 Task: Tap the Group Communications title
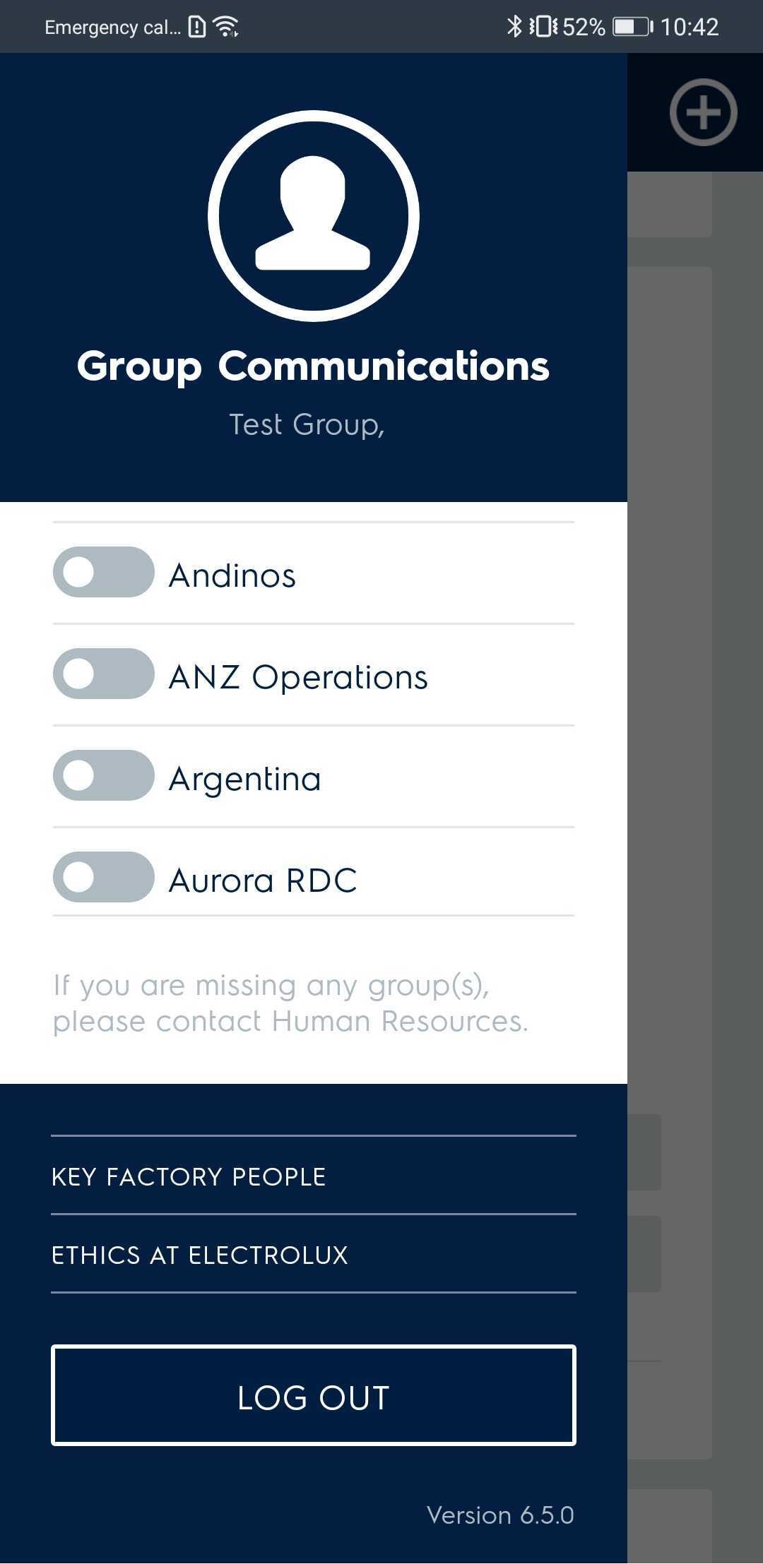point(313,366)
